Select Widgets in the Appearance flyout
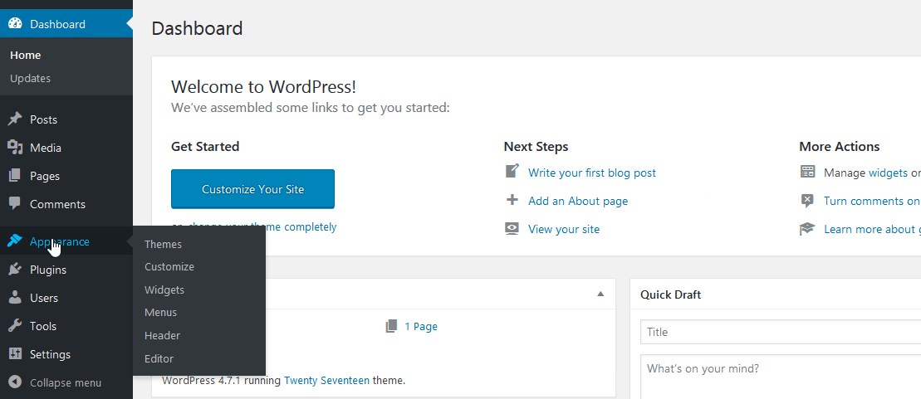 click(x=164, y=290)
